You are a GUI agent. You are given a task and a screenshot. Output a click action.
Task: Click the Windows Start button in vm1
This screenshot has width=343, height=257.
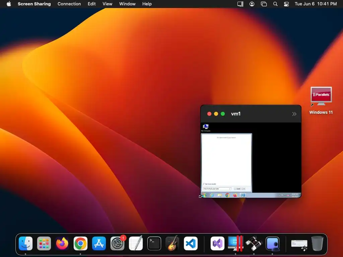[x=205, y=195]
